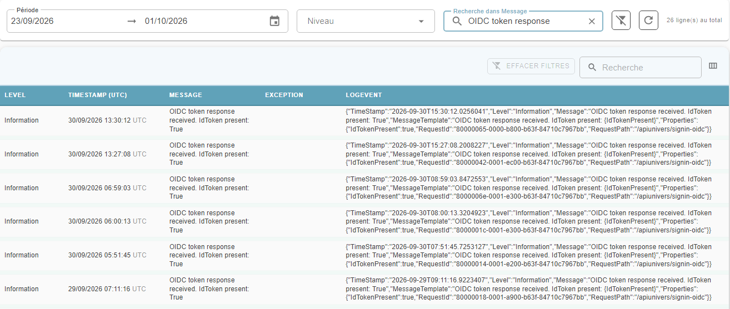Screen dimensions: 730x309
Task: Select the end date 01/10/2026
Action: coord(166,21)
